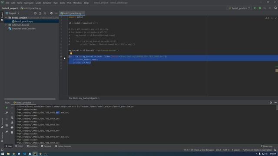Clear all Run console output (trash)
This screenshot has width=278, height=156.
pyautogui.click(x=12, y=132)
